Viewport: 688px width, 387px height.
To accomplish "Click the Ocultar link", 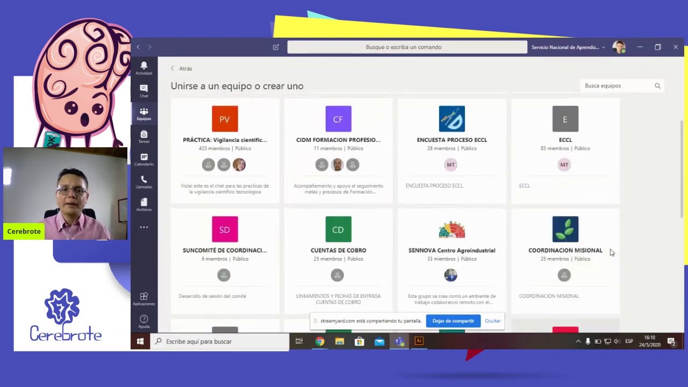I will 492,321.
